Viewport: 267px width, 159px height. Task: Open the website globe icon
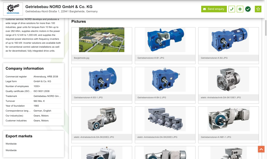tap(240, 9)
